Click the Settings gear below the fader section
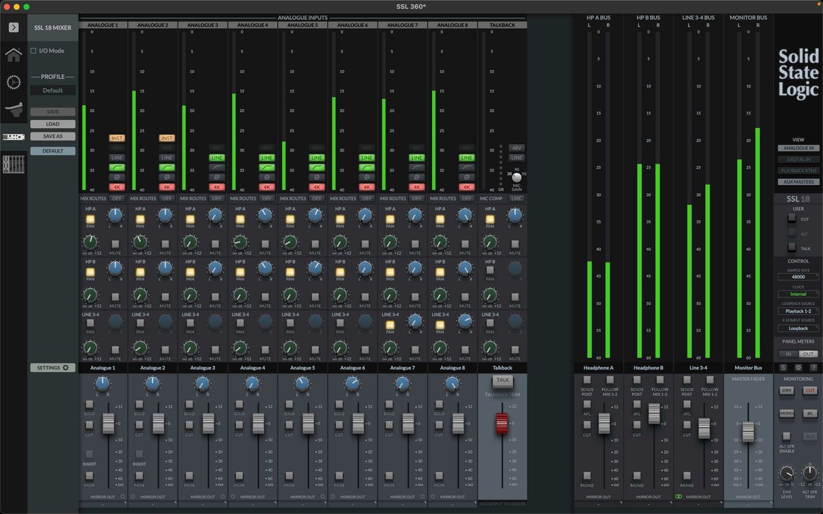Viewport: 823px width, 514px height. pyautogui.click(x=53, y=367)
